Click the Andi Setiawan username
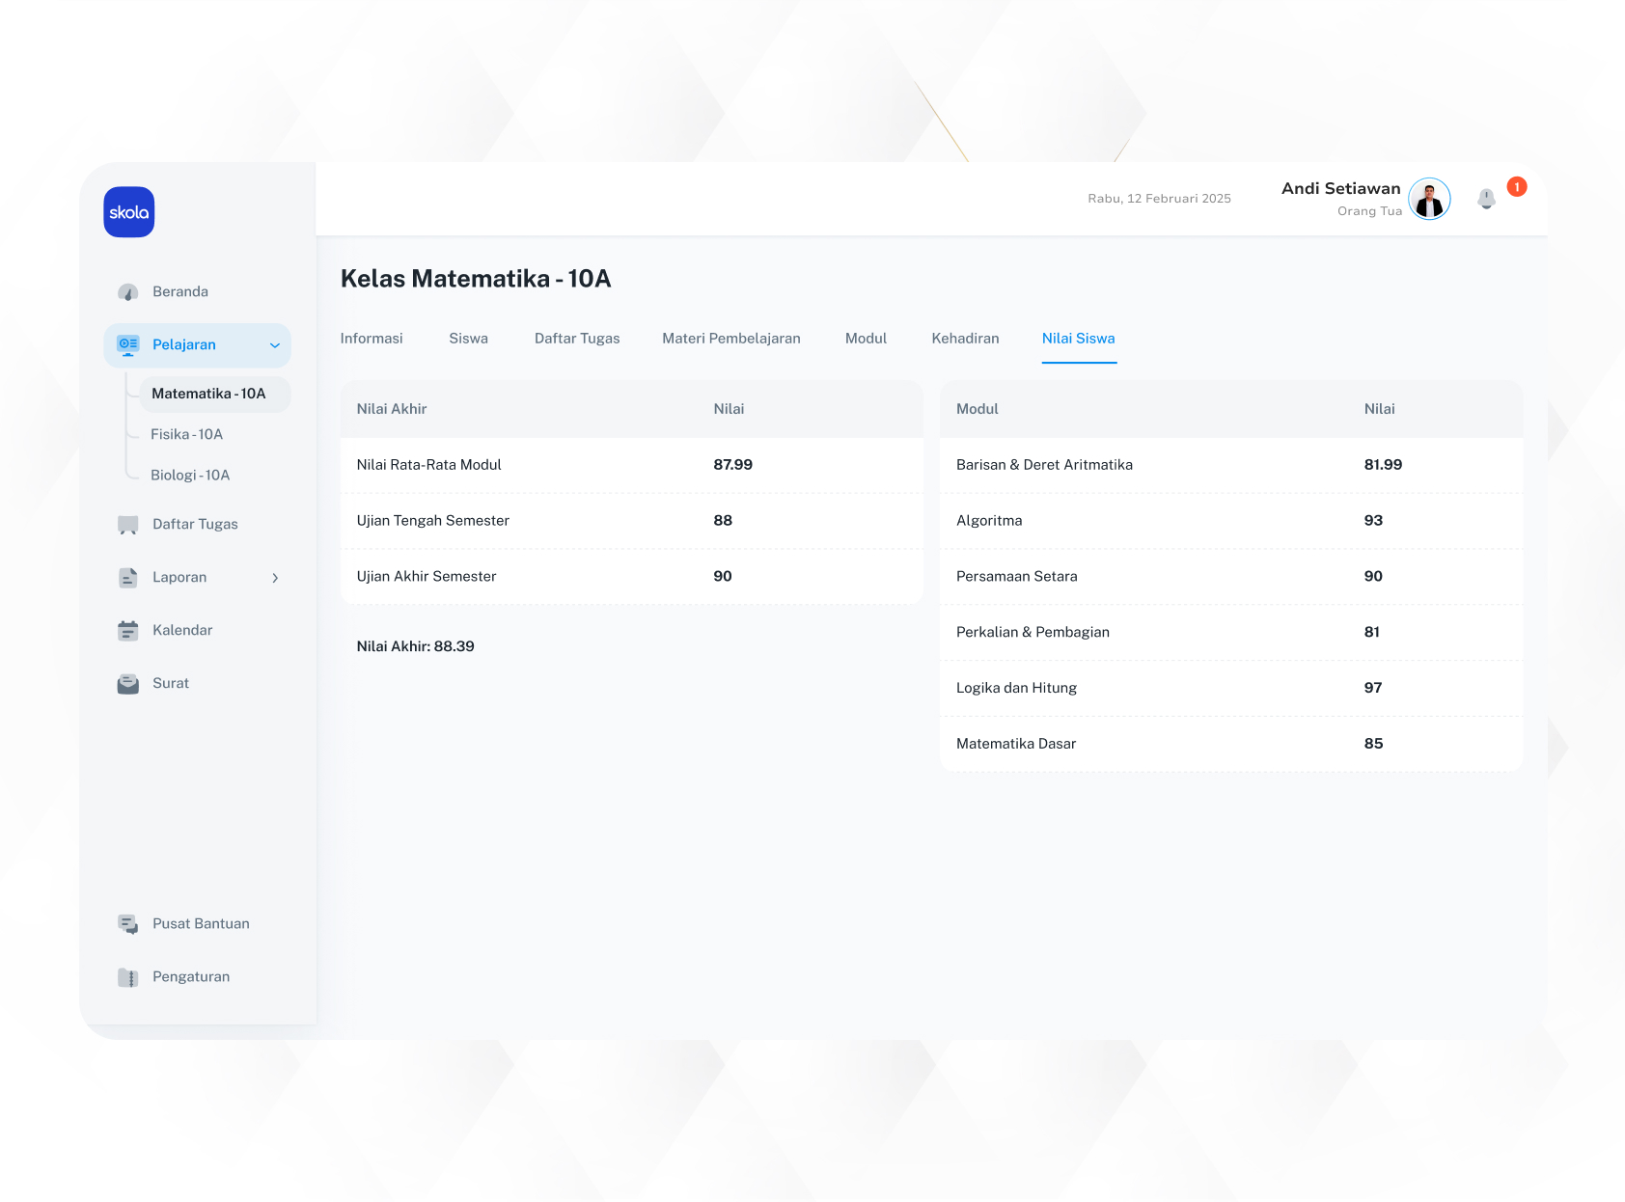Screen dimensions: 1625x1202 coord(1340,189)
